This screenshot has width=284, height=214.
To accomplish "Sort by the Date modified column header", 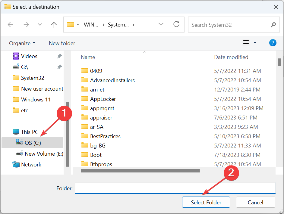I will 231,57.
